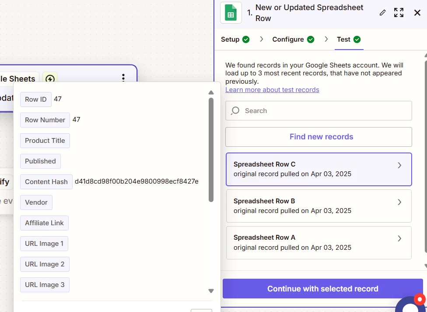Click the Affiliate Link field label
Screen dimensions: 427x312
click(x=44, y=223)
